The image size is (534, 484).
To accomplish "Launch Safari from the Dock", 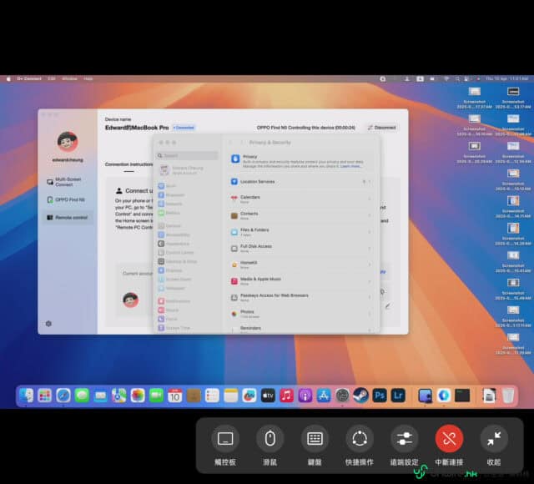I will tap(63, 396).
